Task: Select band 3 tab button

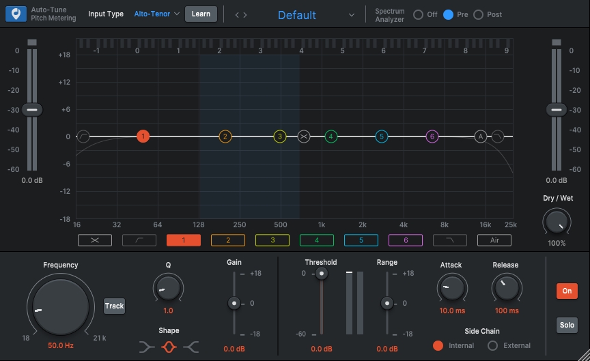Action: coord(272,240)
